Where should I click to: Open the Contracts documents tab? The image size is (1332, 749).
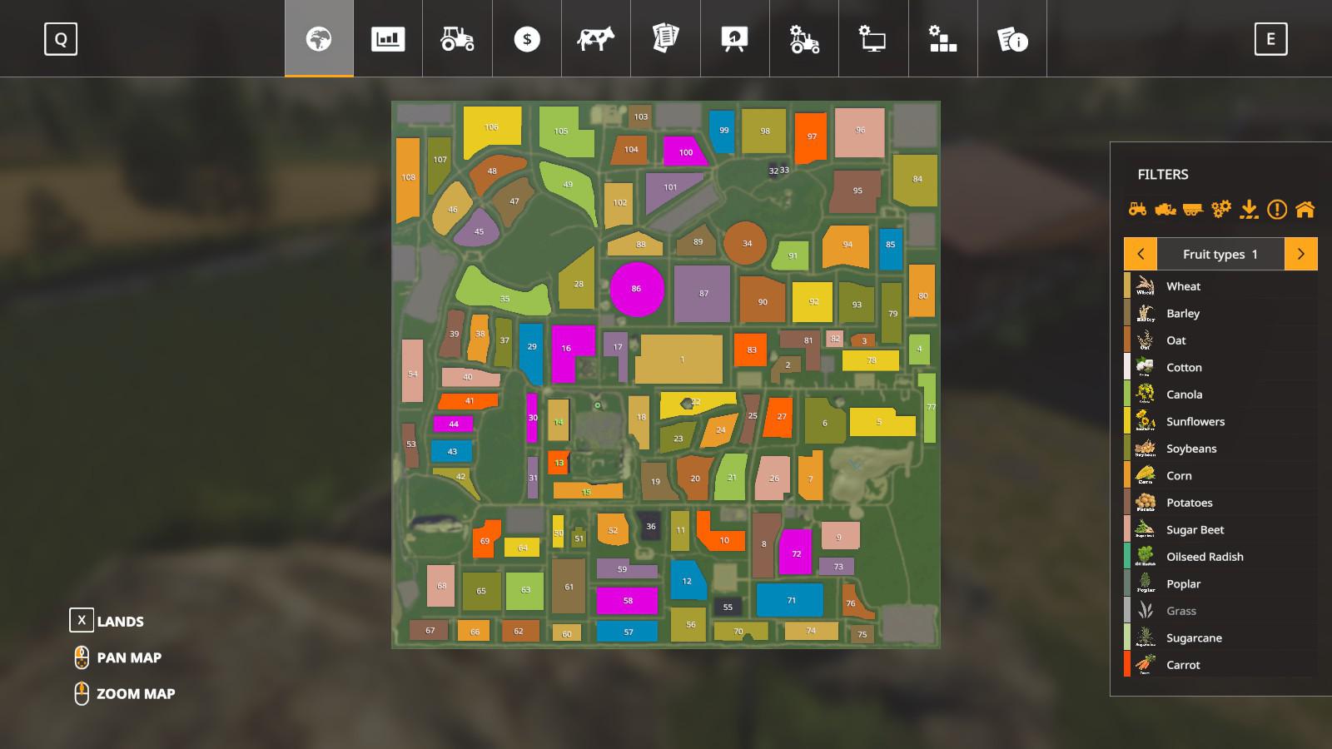click(x=665, y=39)
